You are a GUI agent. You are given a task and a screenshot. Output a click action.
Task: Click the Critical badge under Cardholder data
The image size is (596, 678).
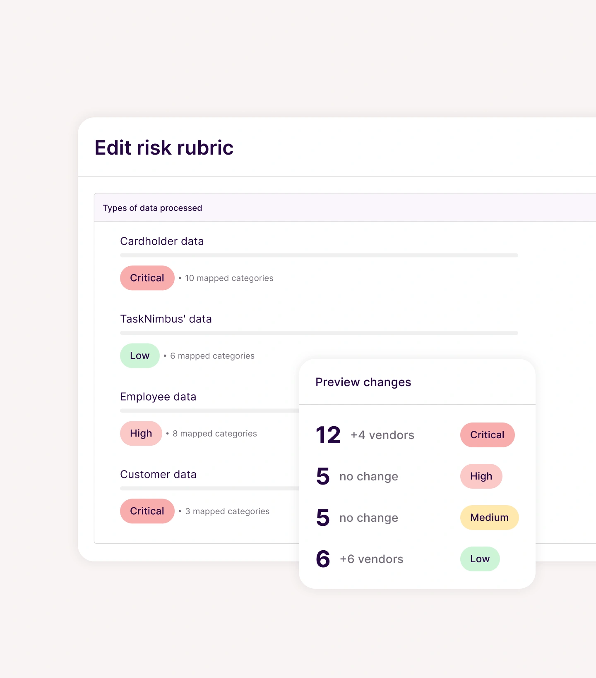147,278
